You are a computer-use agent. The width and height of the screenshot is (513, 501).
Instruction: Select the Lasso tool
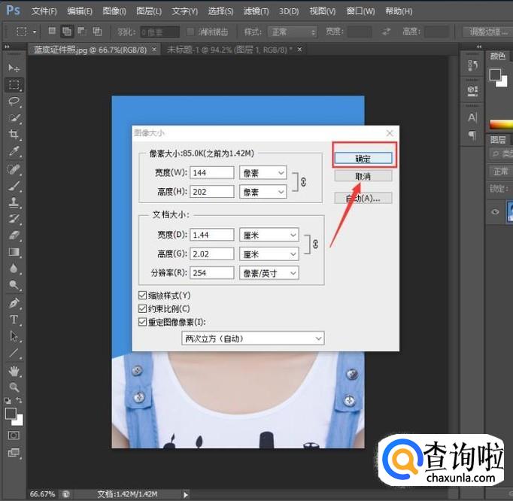(x=14, y=102)
